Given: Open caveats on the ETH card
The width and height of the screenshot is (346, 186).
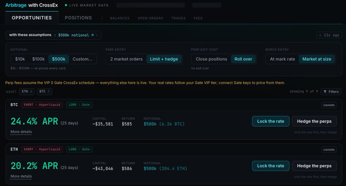Looking at the screenshot, I should pyautogui.click(x=329, y=149).
